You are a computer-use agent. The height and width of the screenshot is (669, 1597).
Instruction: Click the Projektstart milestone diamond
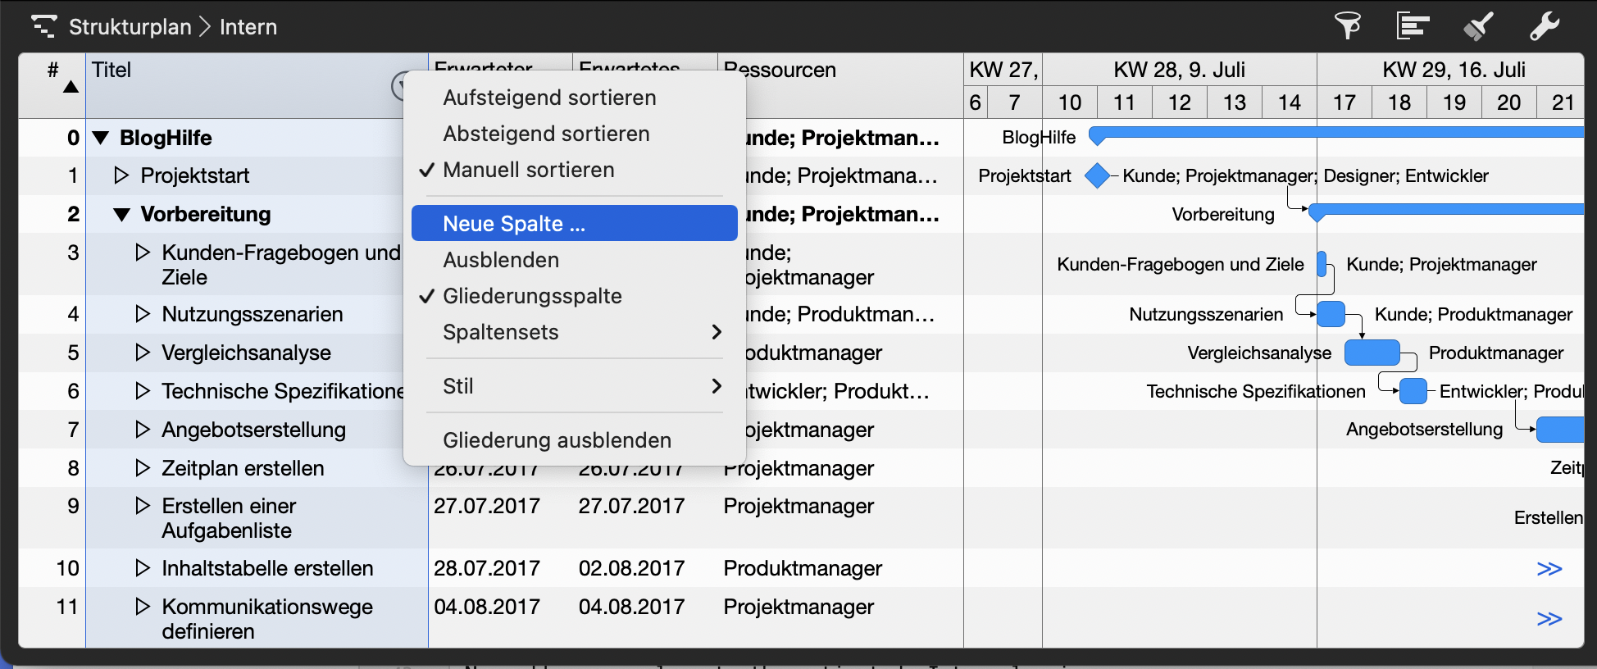pyautogui.click(x=1096, y=175)
